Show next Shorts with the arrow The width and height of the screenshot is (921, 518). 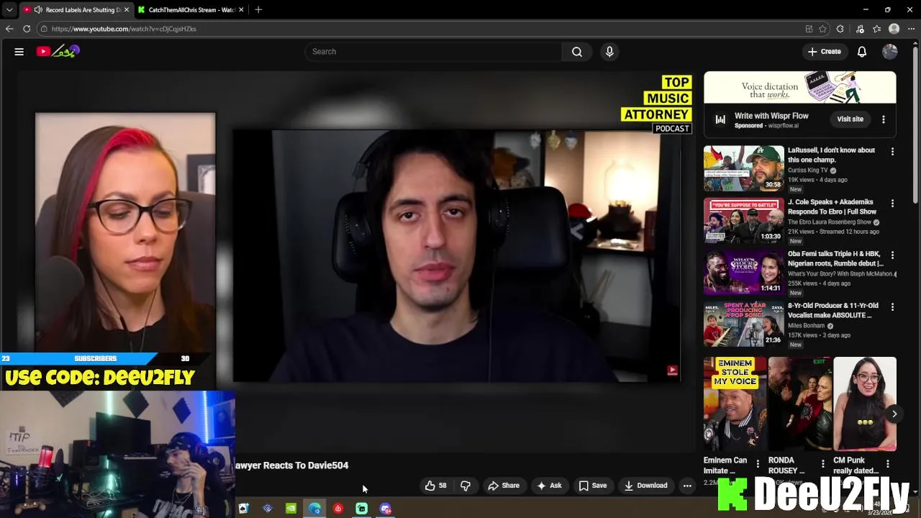point(894,414)
